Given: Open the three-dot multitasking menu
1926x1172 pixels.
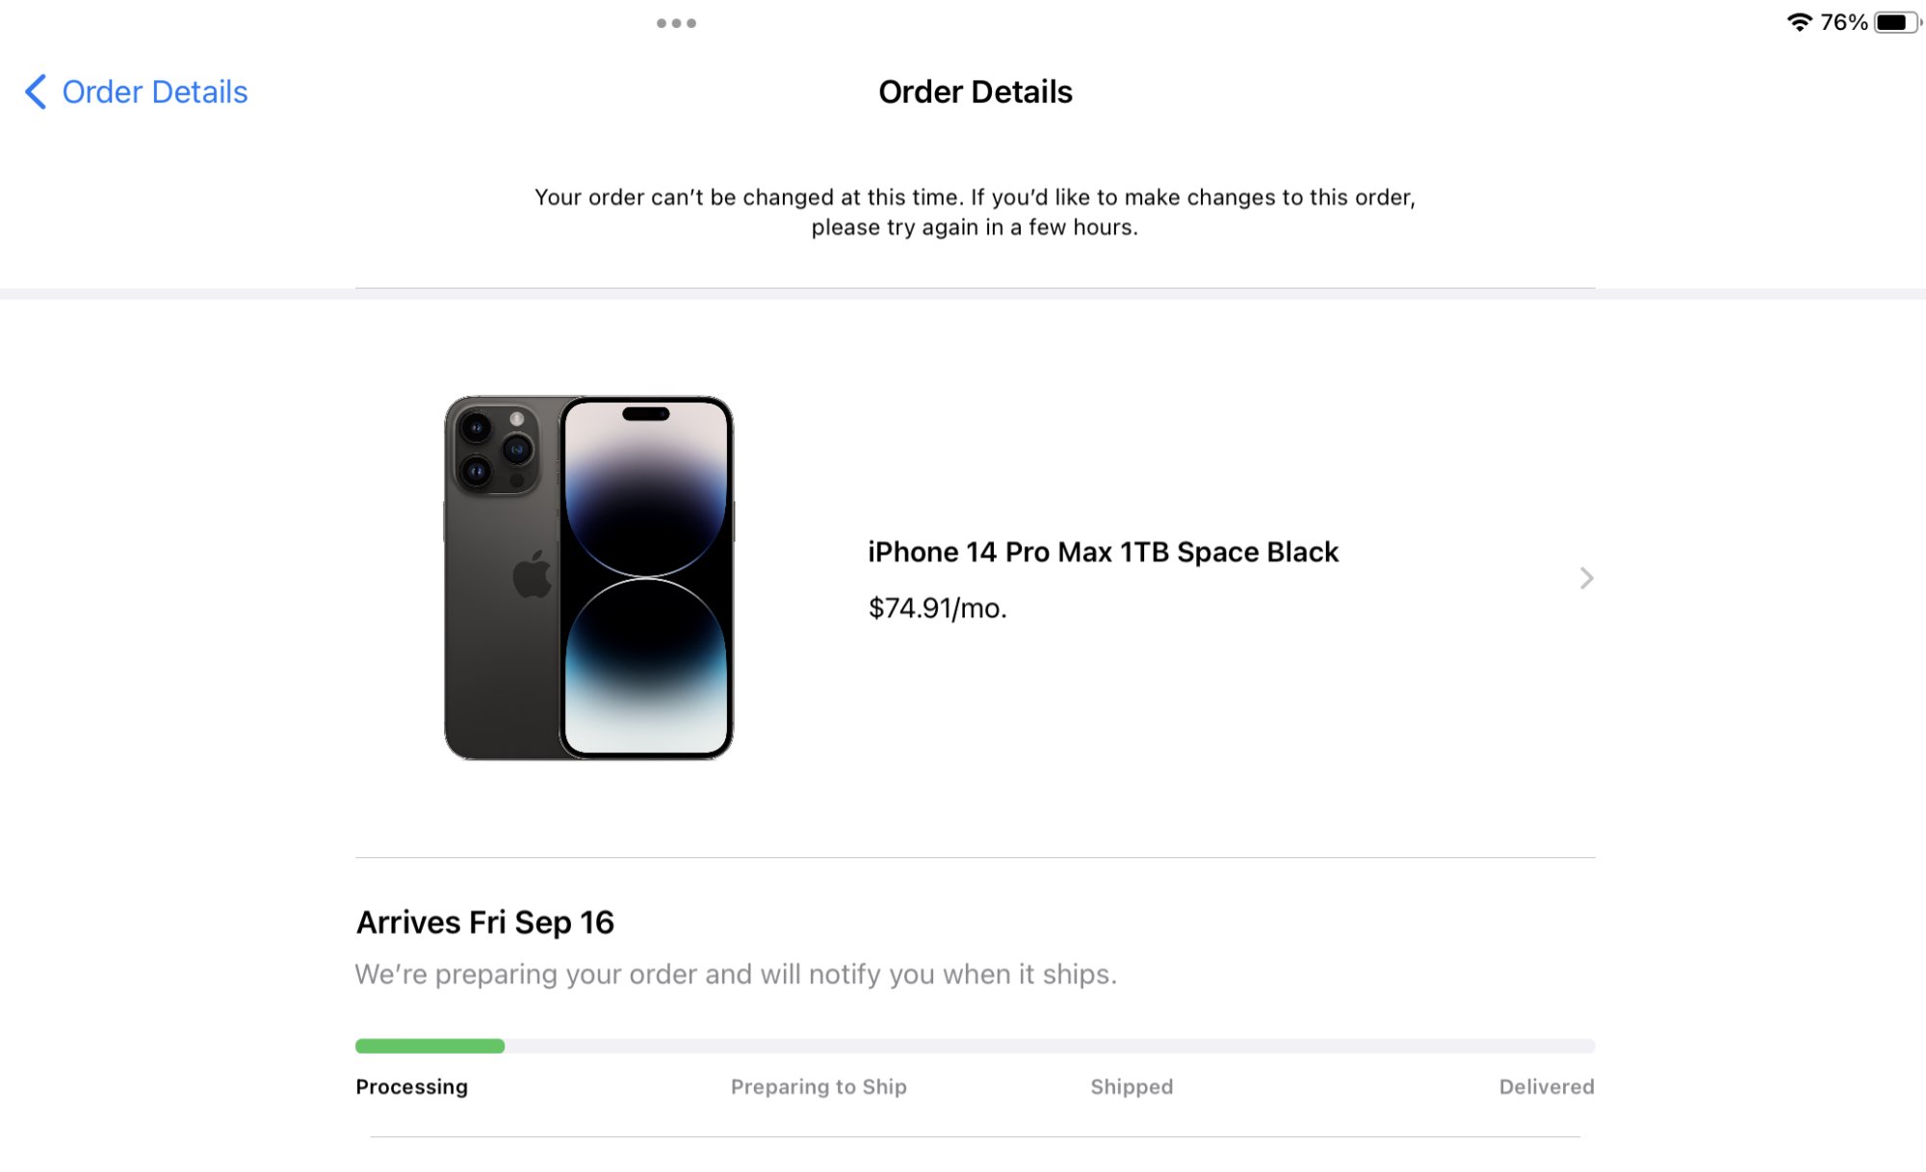Looking at the screenshot, I should (x=676, y=23).
